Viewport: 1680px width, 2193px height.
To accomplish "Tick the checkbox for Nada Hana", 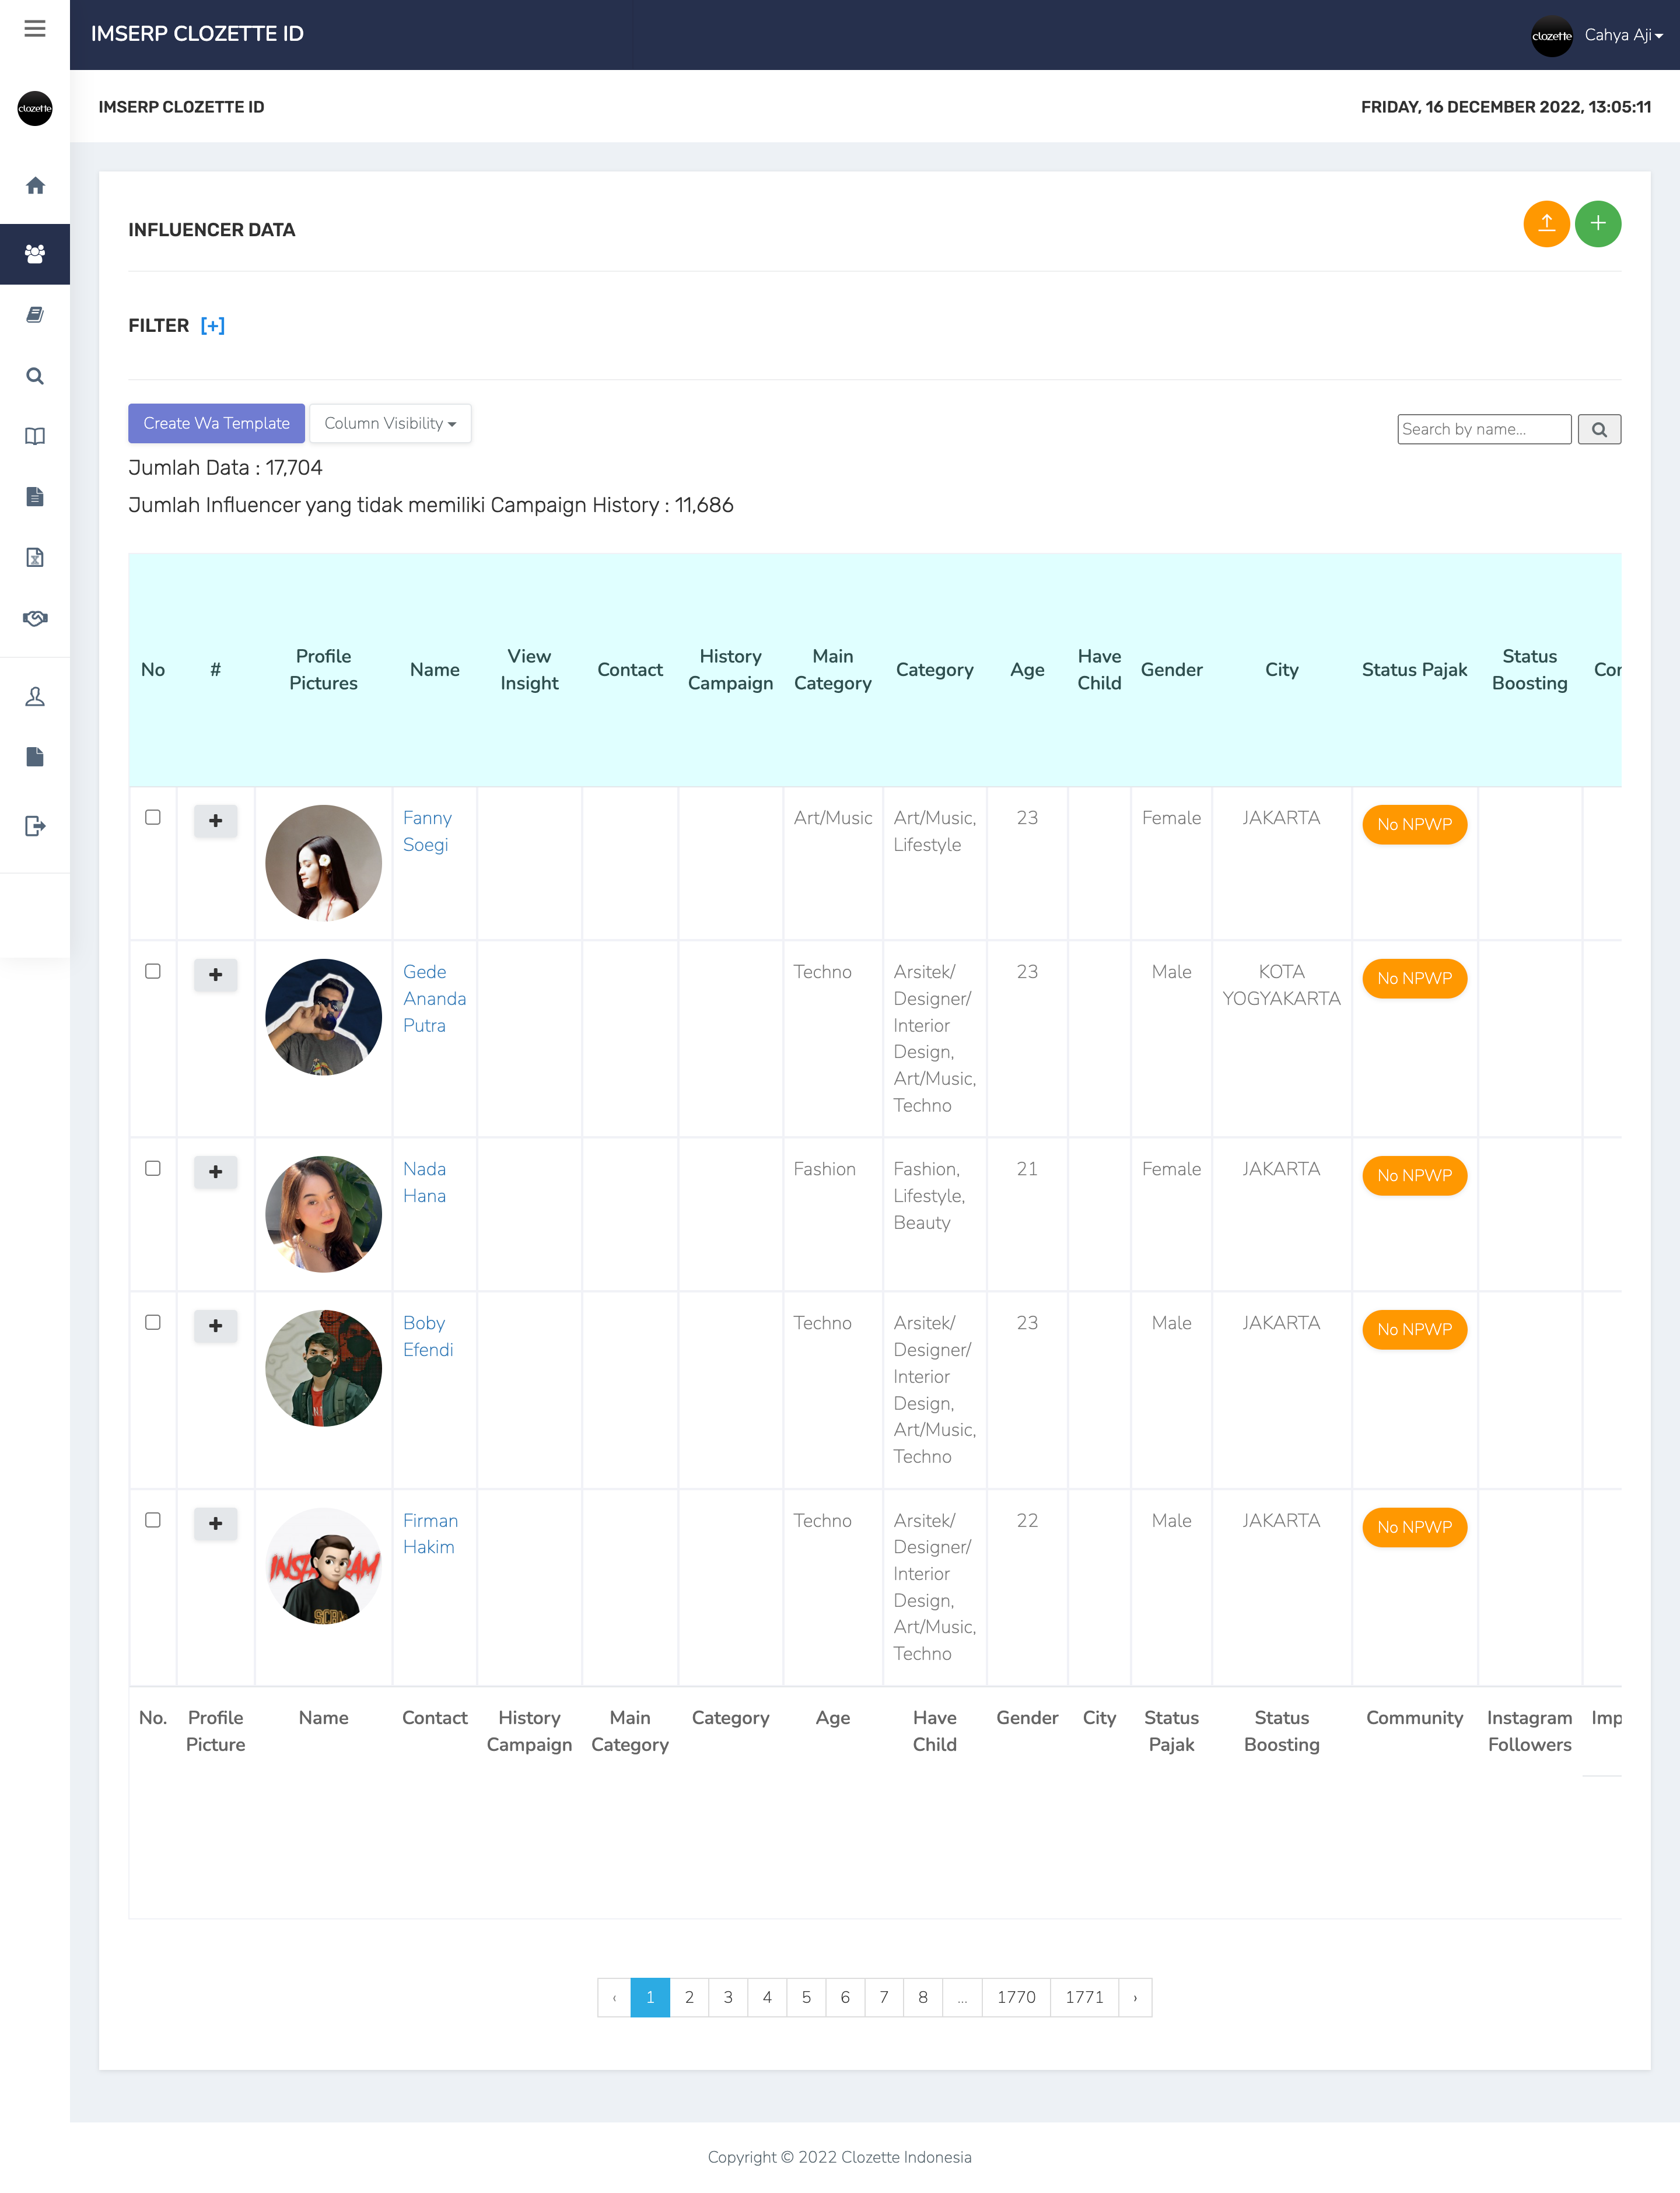I will 153,1168.
